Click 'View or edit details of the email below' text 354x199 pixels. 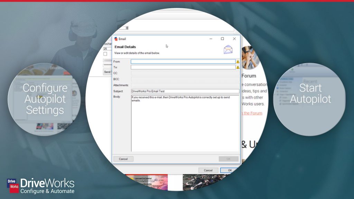point(137,53)
